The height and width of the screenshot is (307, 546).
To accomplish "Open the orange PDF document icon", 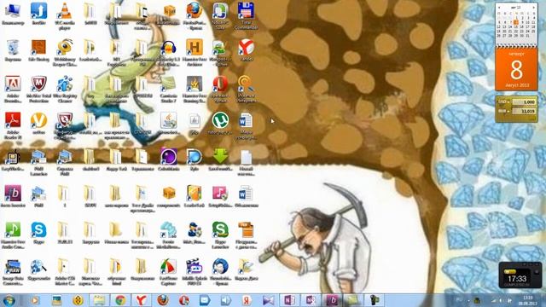I will (x=246, y=235).
